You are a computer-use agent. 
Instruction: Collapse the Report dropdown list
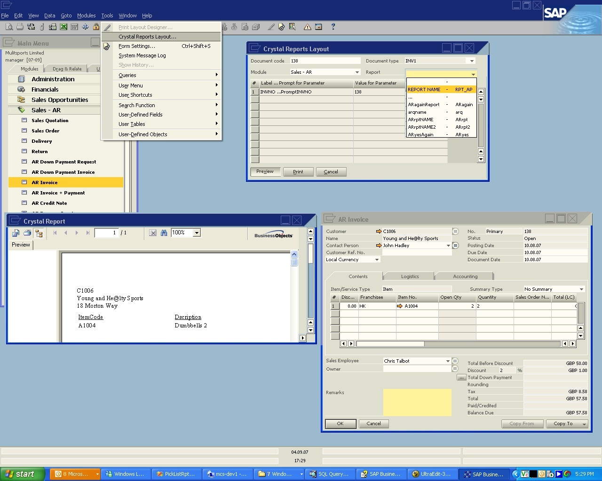click(473, 74)
